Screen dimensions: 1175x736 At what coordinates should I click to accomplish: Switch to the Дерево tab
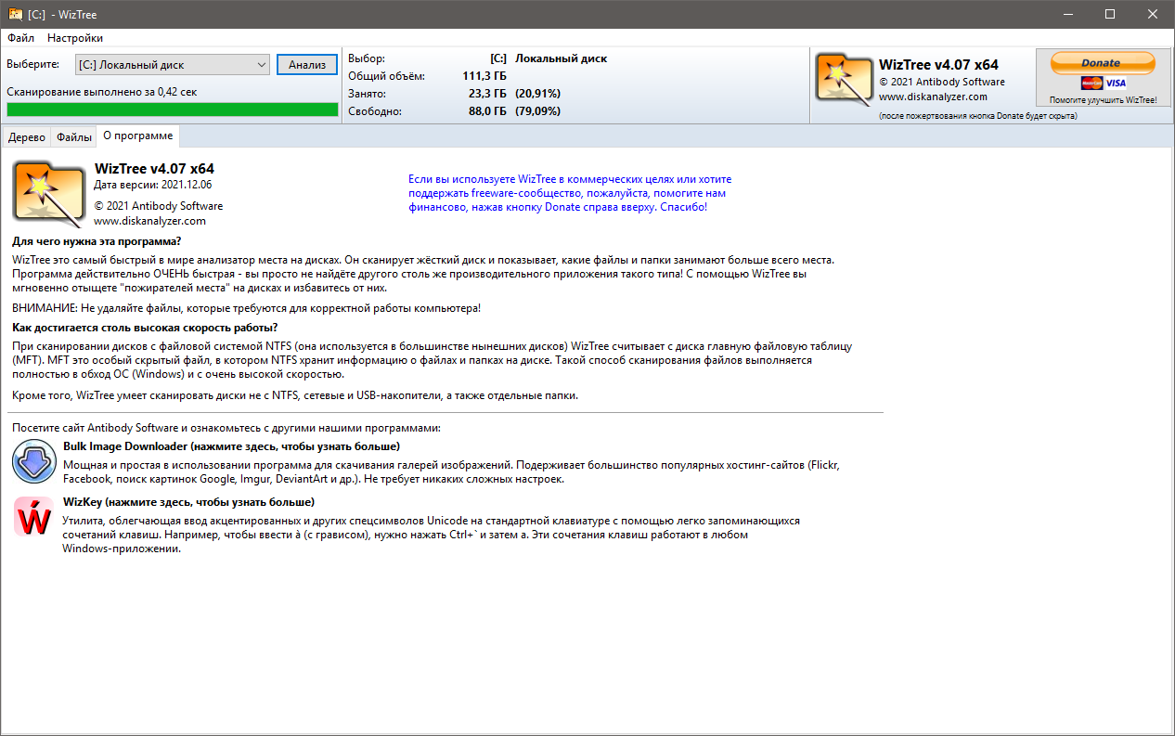point(26,137)
